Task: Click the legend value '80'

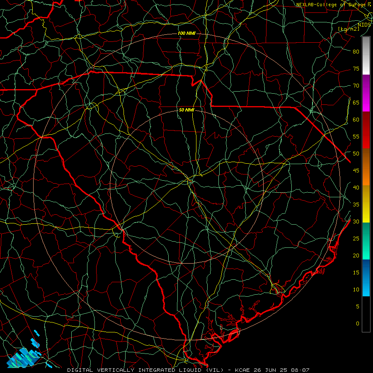Action: tap(356, 52)
